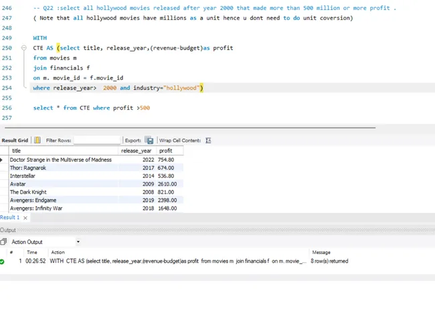Toggle Wrap Cell Content icon
This screenshot has width=435, height=315.
click(208, 140)
